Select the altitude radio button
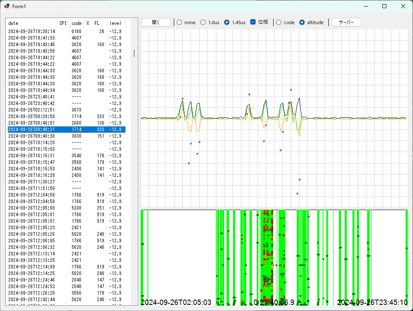 click(302, 22)
